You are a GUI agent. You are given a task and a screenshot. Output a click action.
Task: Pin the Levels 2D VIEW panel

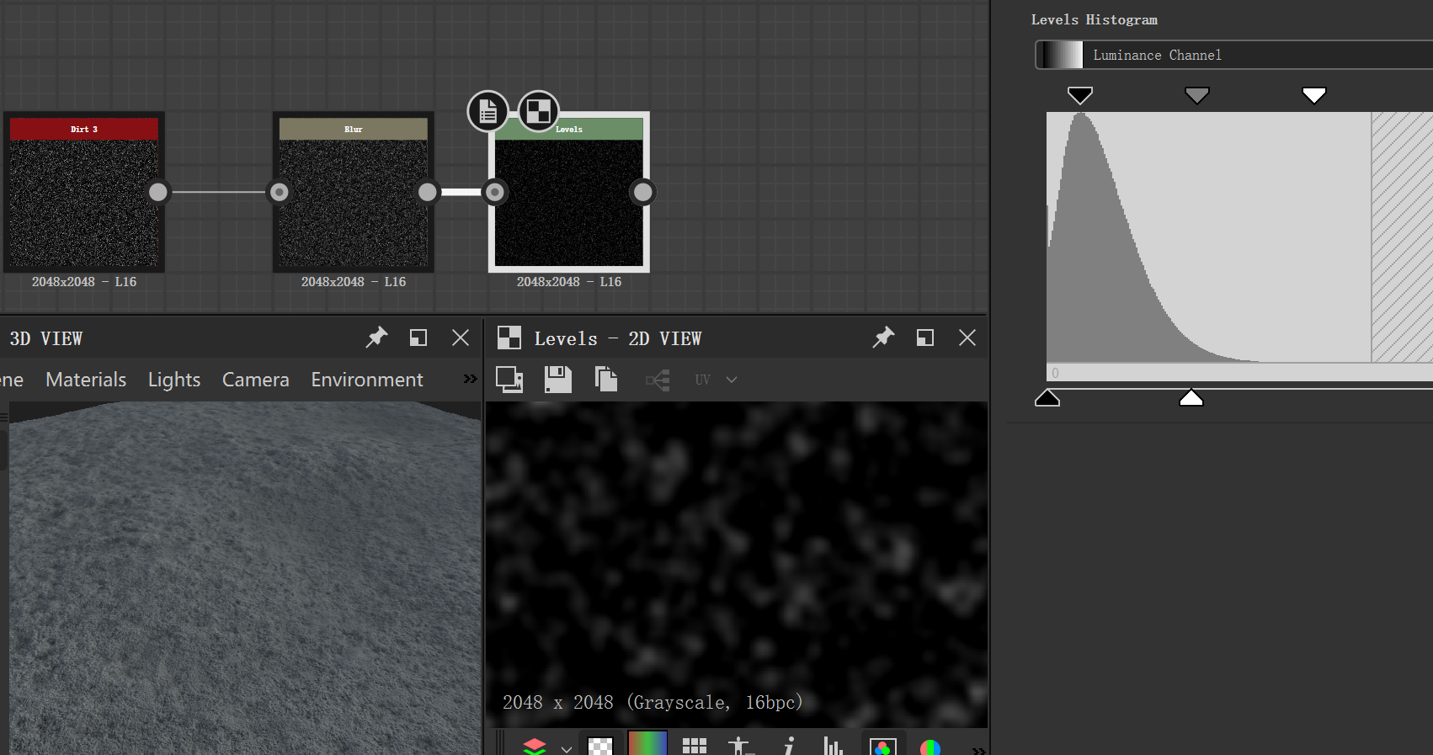pos(883,338)
